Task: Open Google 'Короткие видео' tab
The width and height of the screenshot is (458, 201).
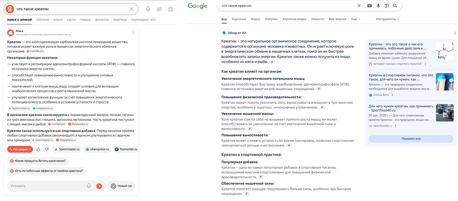Action: (295, 19)
